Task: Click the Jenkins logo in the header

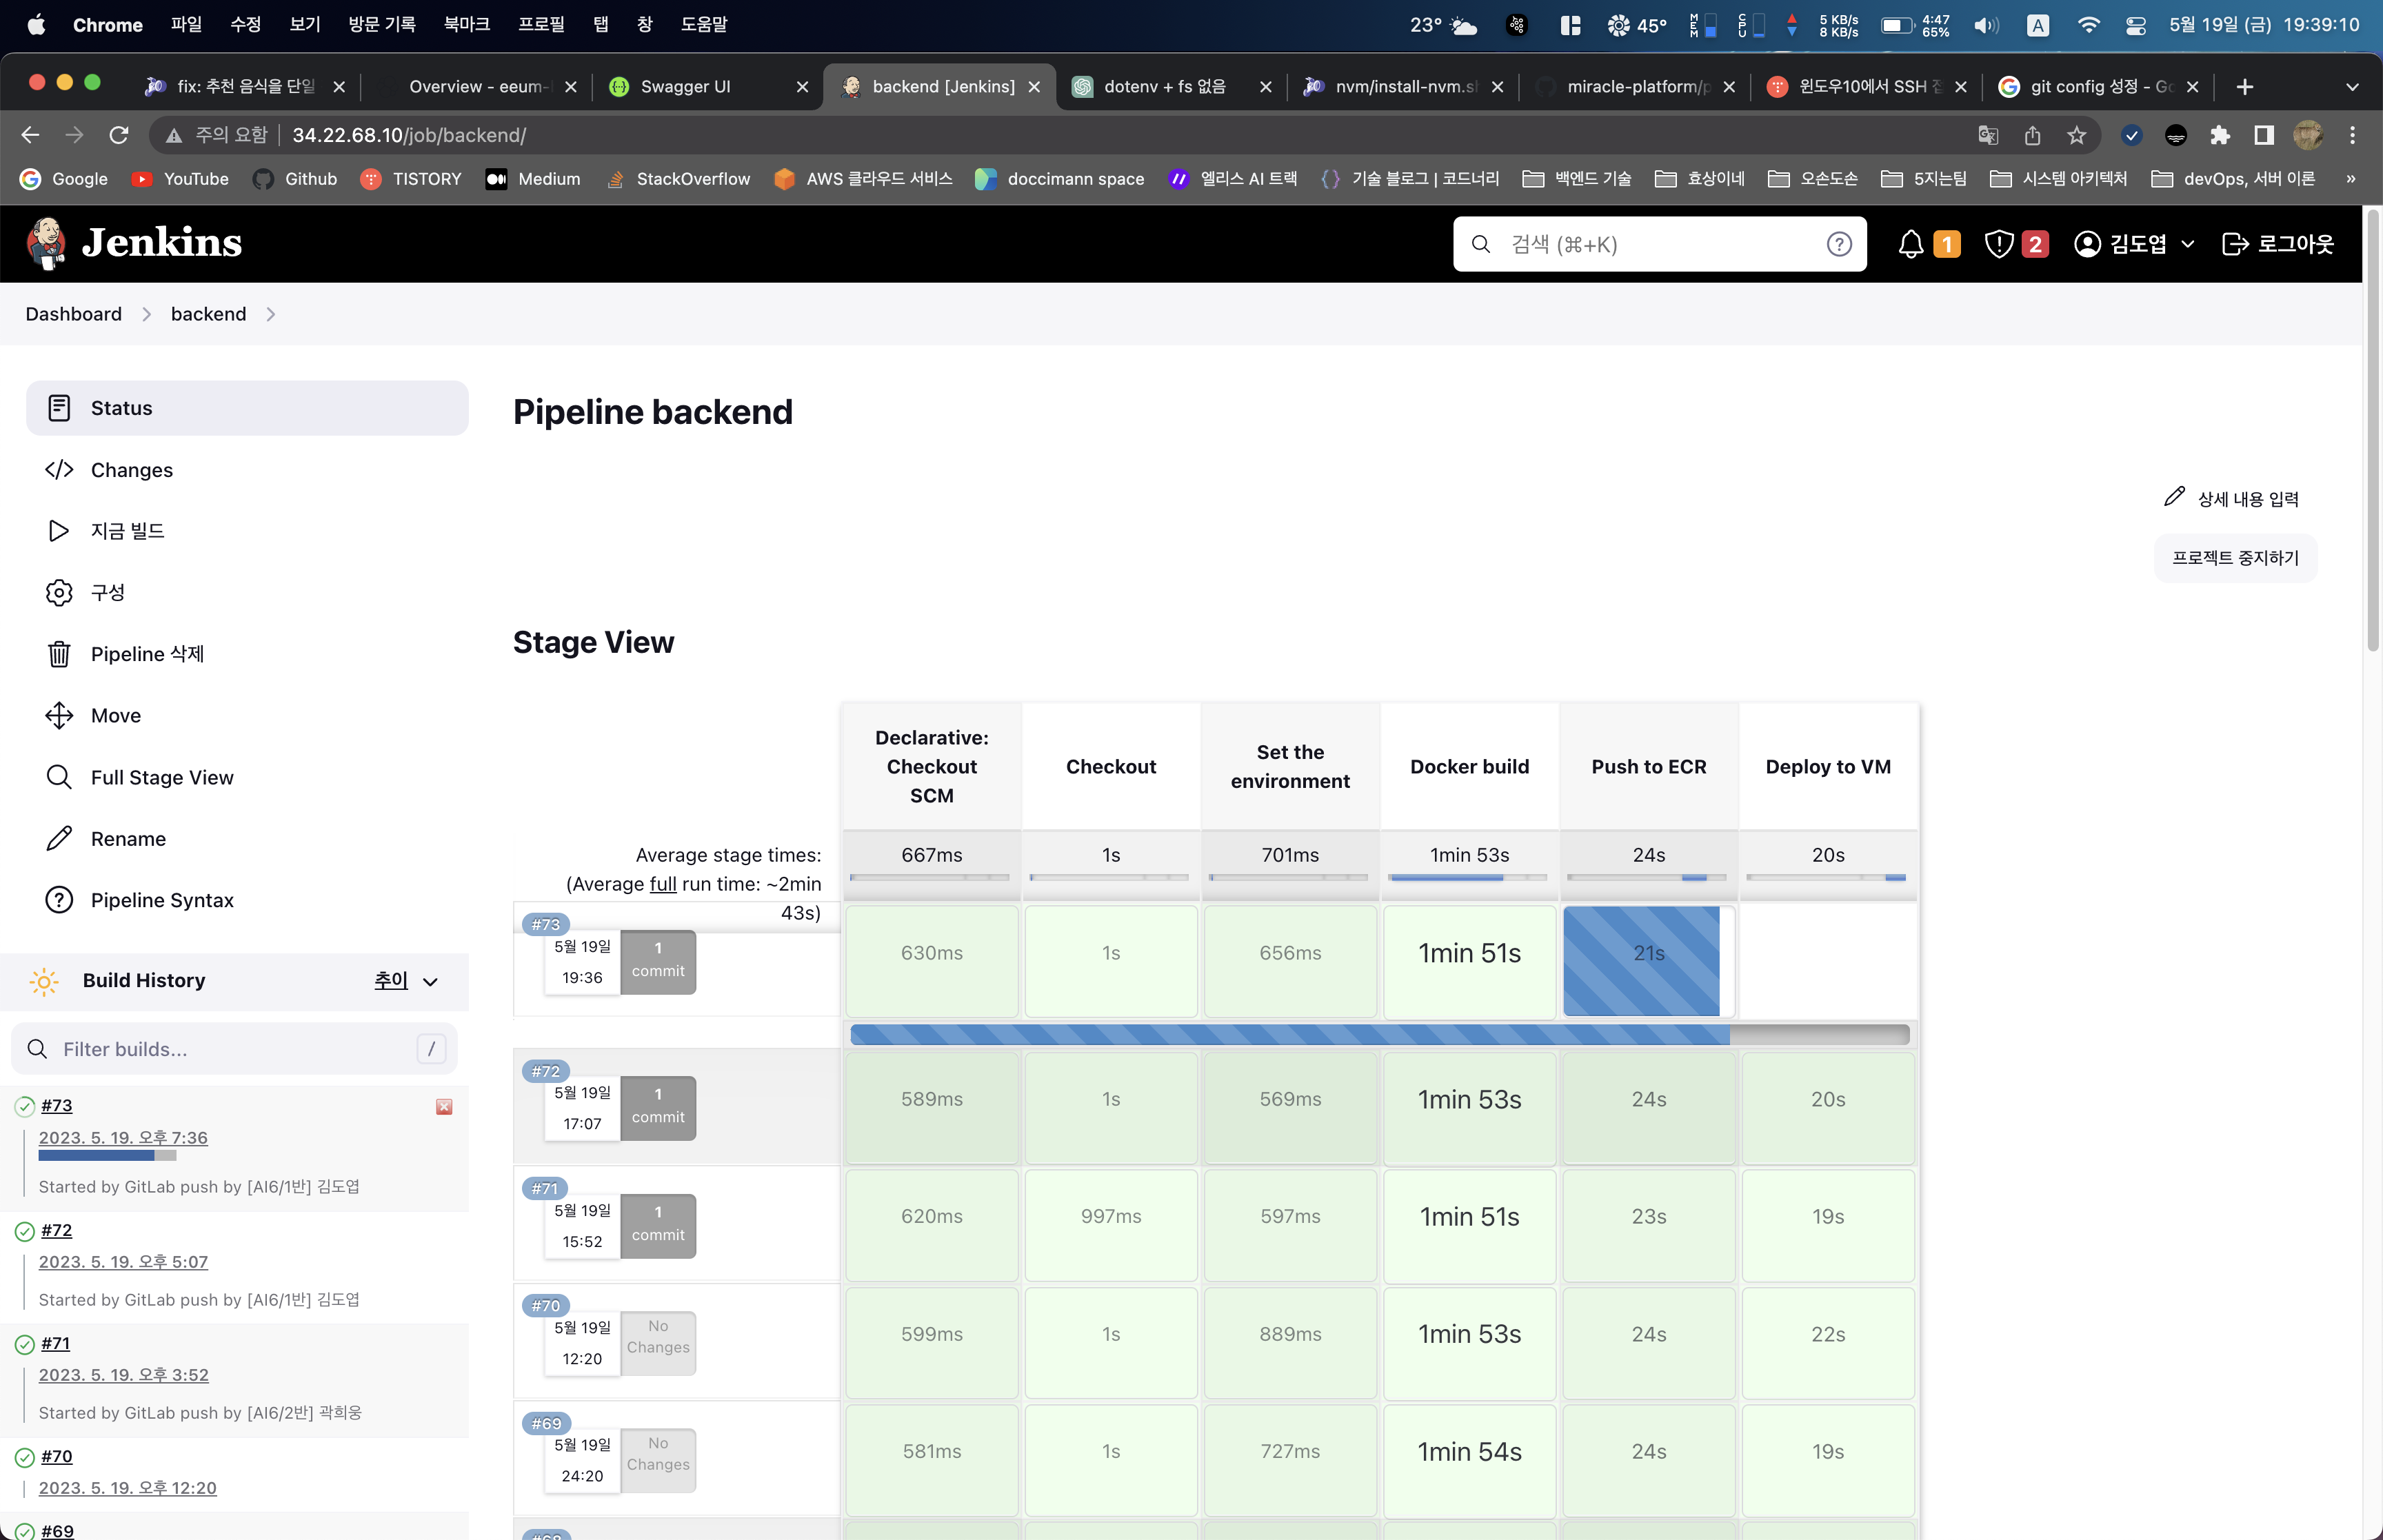Action: 134,243
